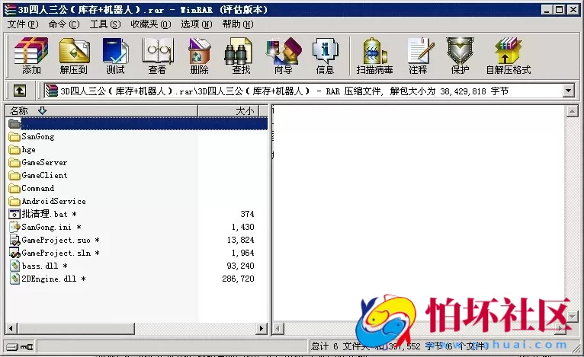Click the size value 286,720
Image resolution: width=584 pixels, height=357 pixels.
(x=239, y=279)
